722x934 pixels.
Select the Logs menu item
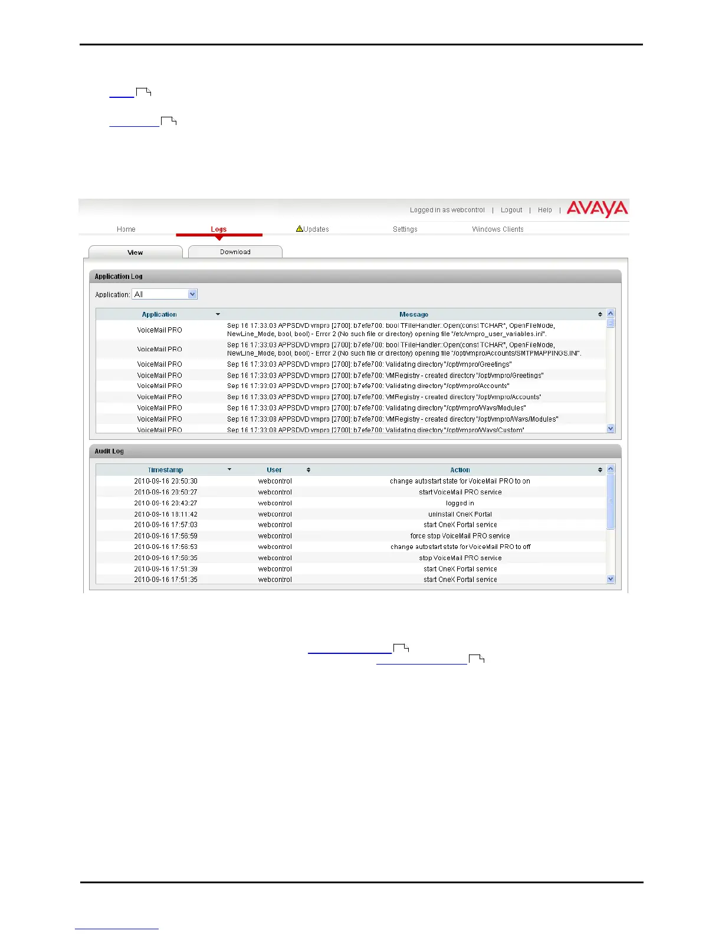point(219,229)
